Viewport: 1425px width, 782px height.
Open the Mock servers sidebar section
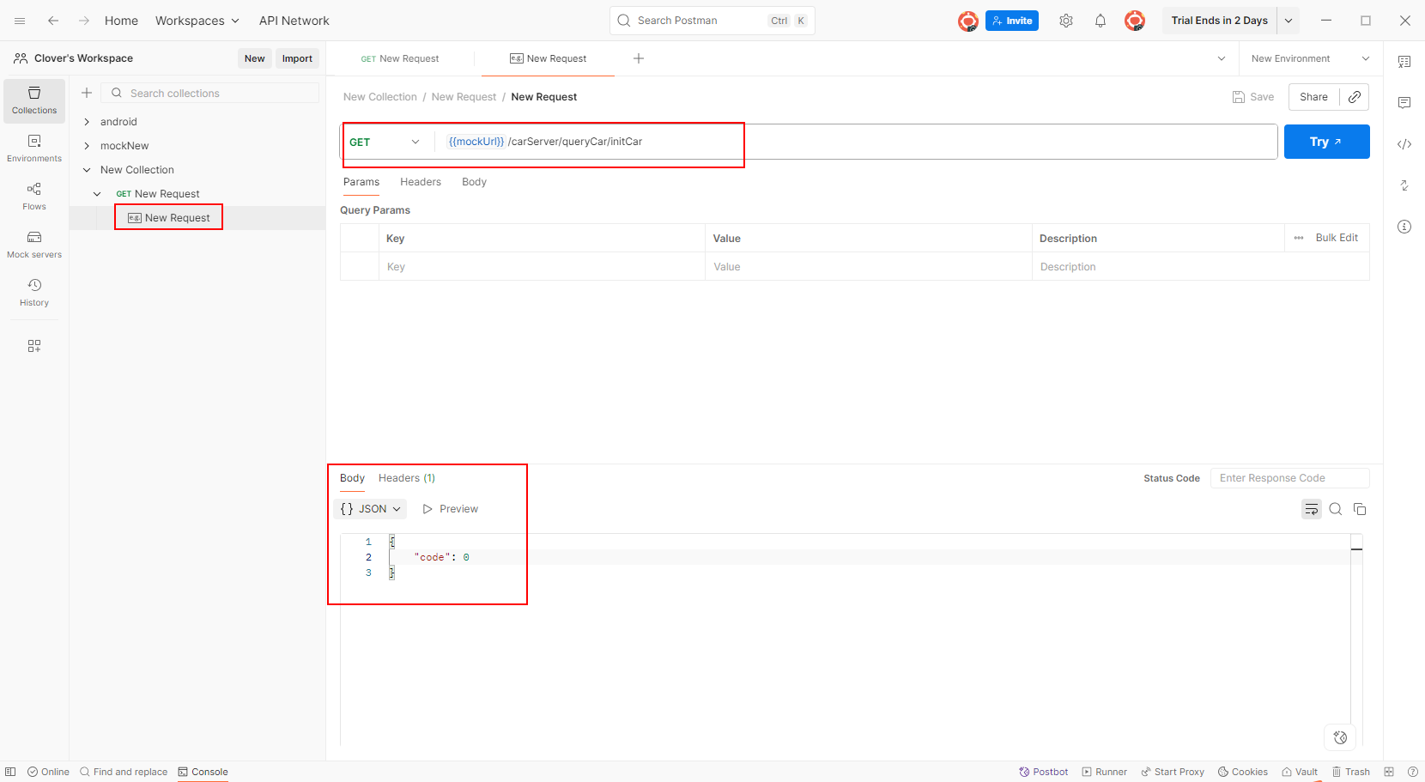click(x=34, y=245)
